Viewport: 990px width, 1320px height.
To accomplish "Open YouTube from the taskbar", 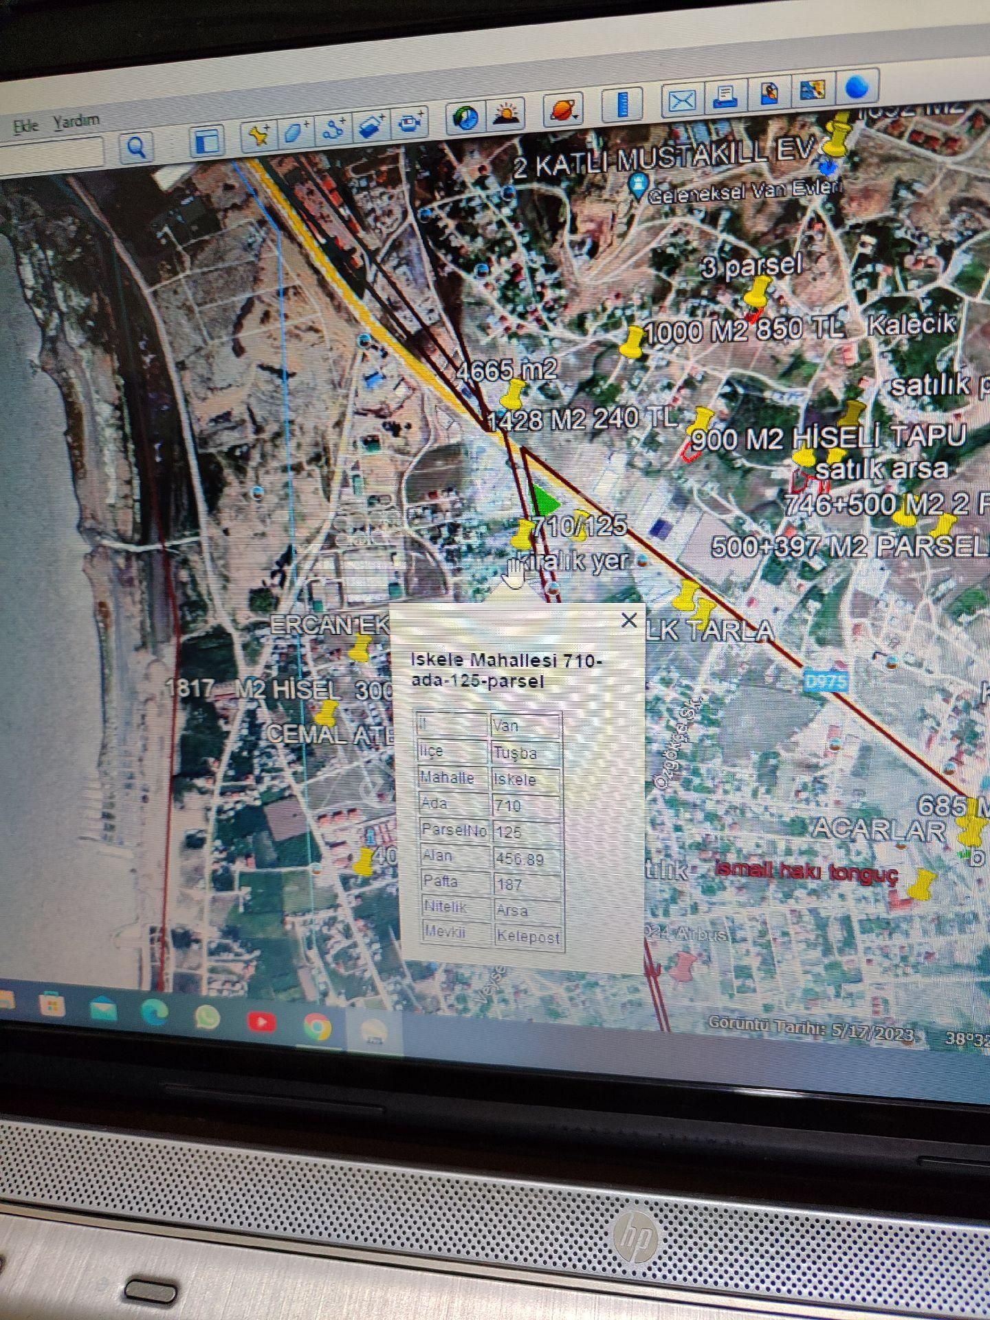I will tap(261, 1022).
